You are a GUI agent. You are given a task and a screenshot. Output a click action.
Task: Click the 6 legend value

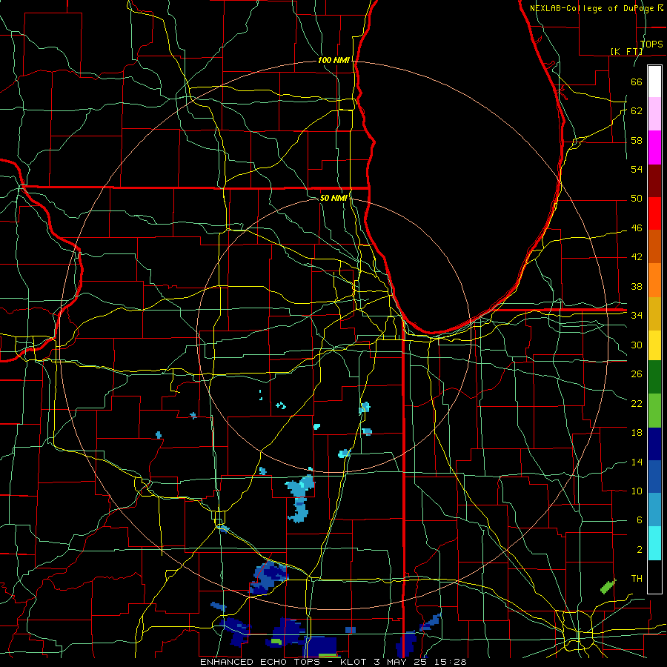click(639, 520)
